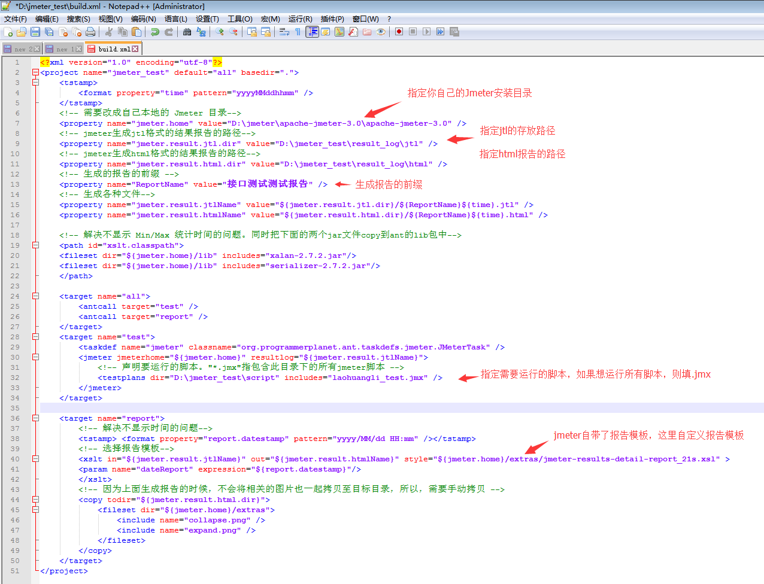Open the 视图(V) menu

(110, 19)
